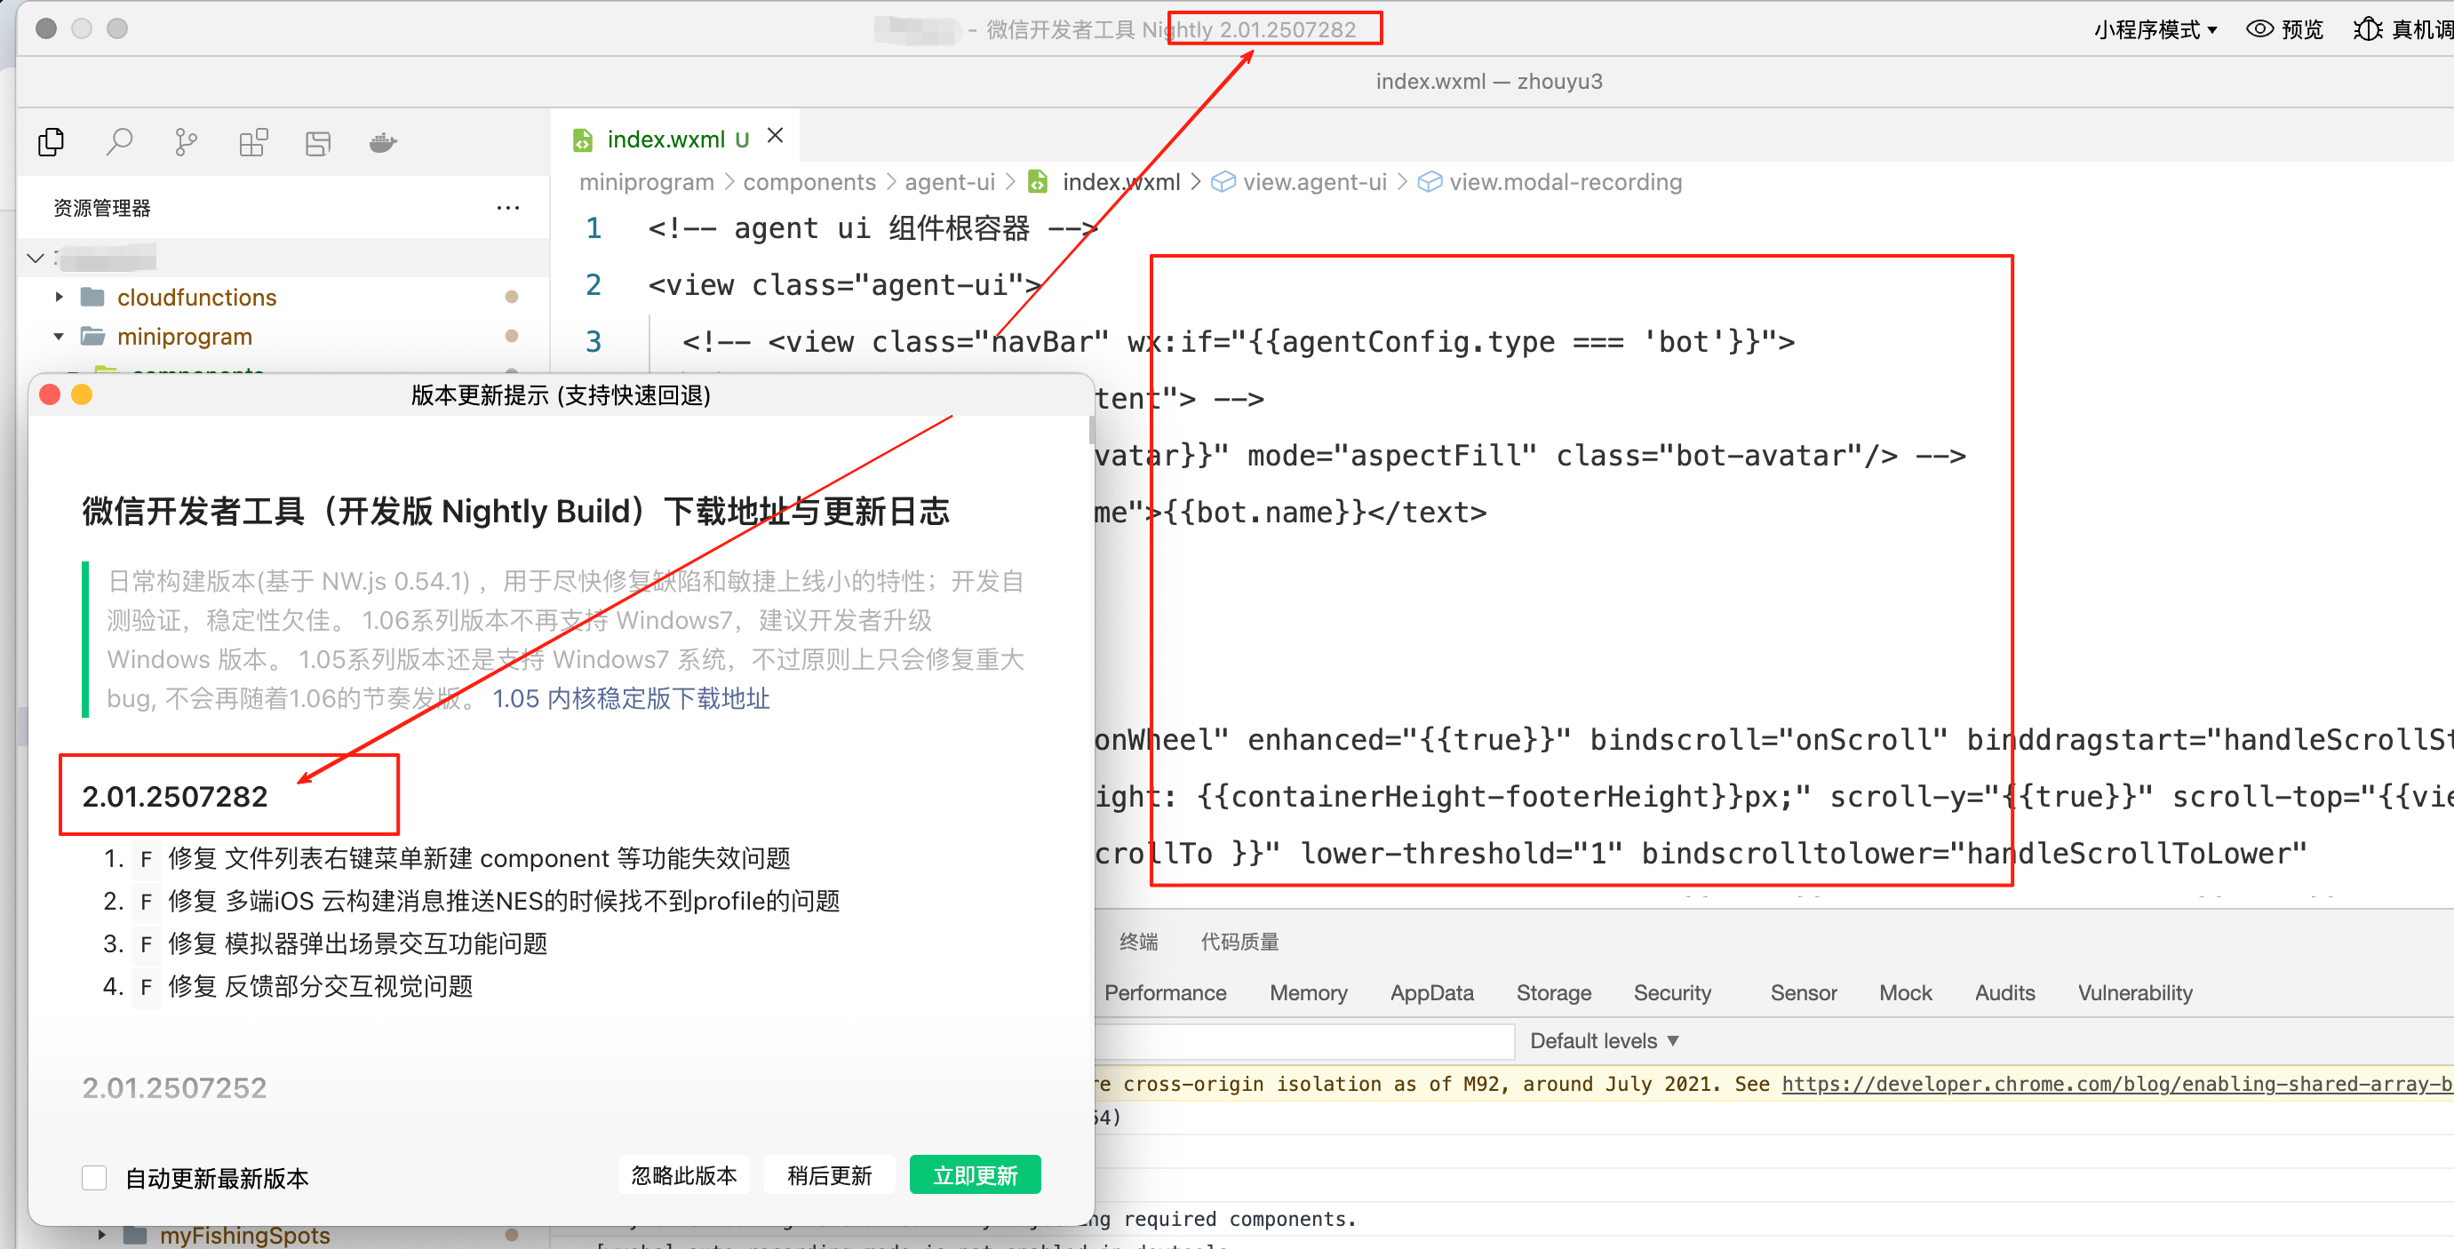Open the Explorer files icon

tap(52, 143)
